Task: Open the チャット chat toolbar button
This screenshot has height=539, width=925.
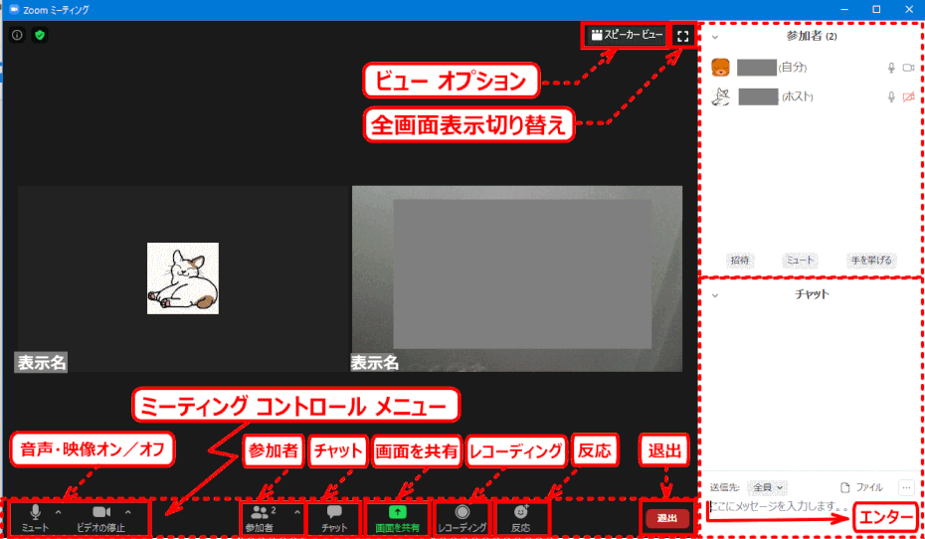Action: coord(334,518)
